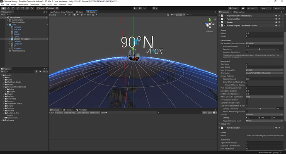Disable the AI Destination Setter component
The height and width of the screenshot is (154, 286).
[x=225, y=16]
